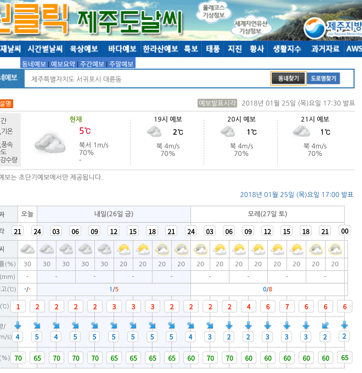Switch to the 예보요약 sub-tab
The height and width of the screenshot is (373, 362).
coord(63,64)
